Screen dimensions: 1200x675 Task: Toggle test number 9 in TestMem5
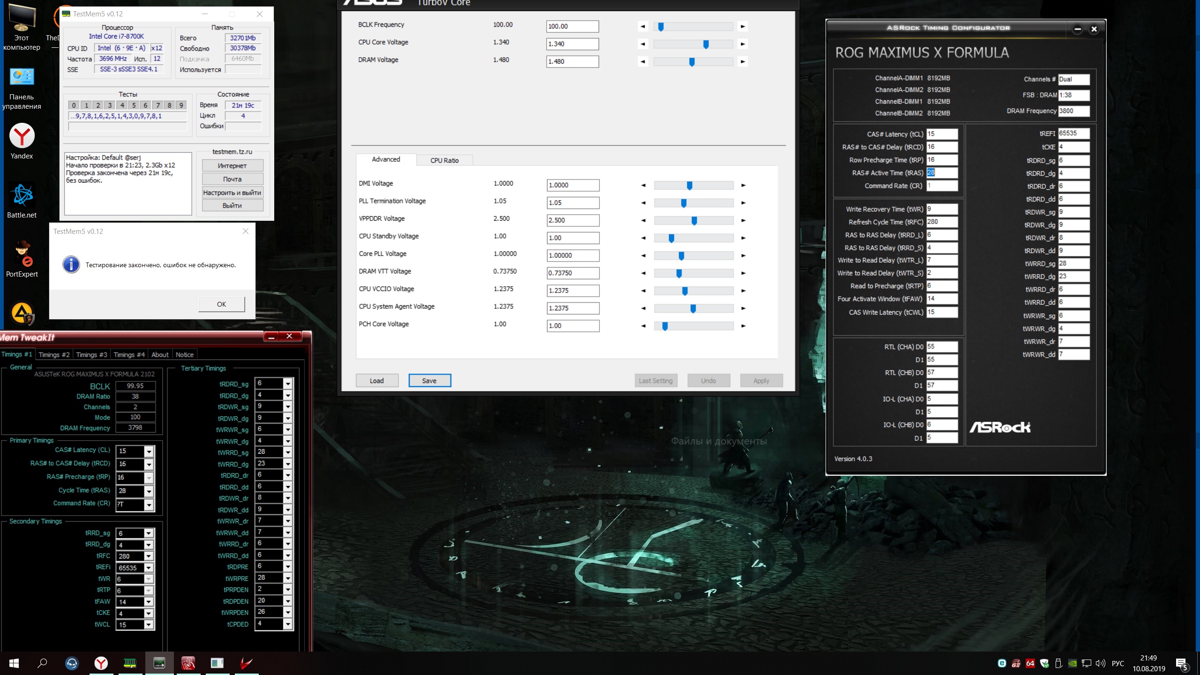pos(181,105)
